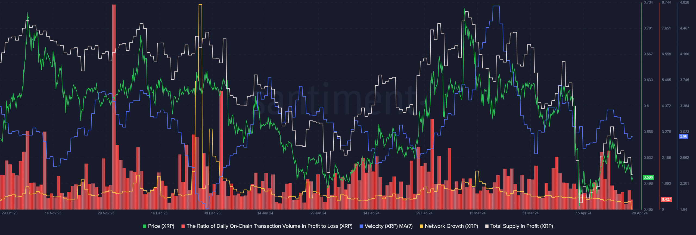The image size is (696, 235).
Task: Click the 2.186 ratio axis value
Action: 666,157
